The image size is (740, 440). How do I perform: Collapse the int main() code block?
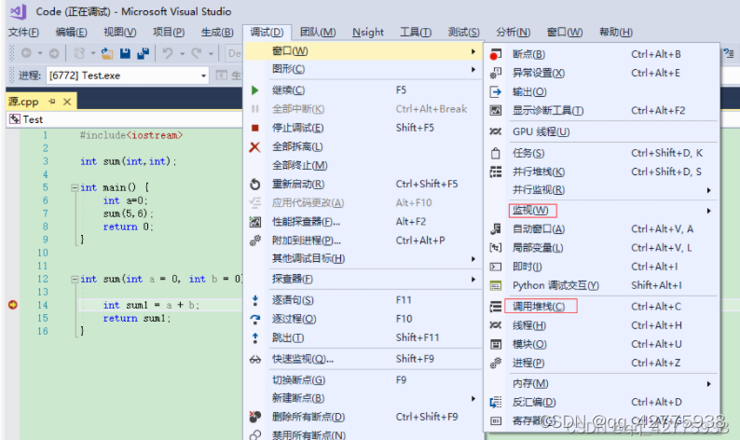[75, 188]
